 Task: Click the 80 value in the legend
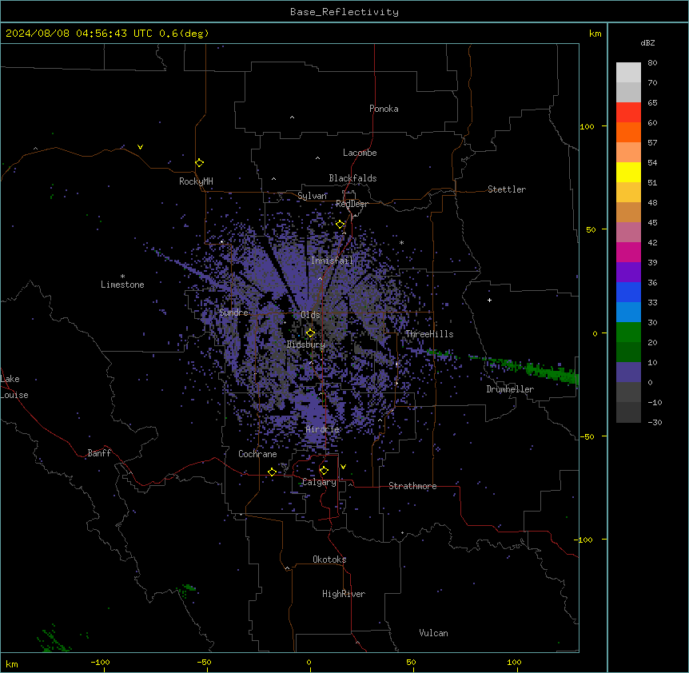coord(652,63)
